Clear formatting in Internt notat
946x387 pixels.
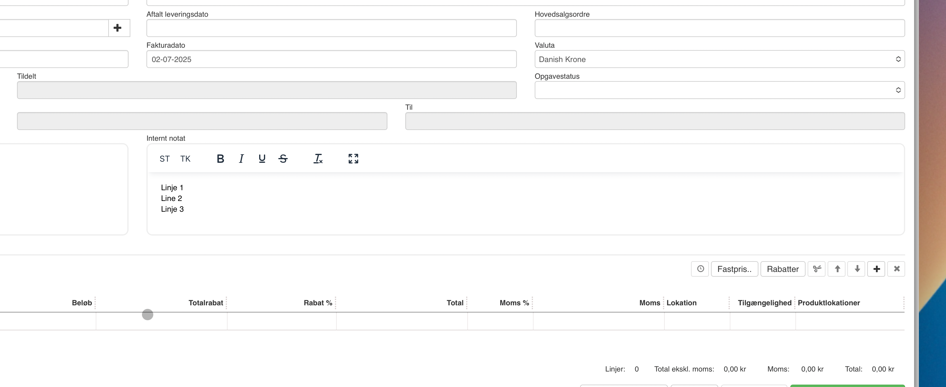[x=318, y=159]
